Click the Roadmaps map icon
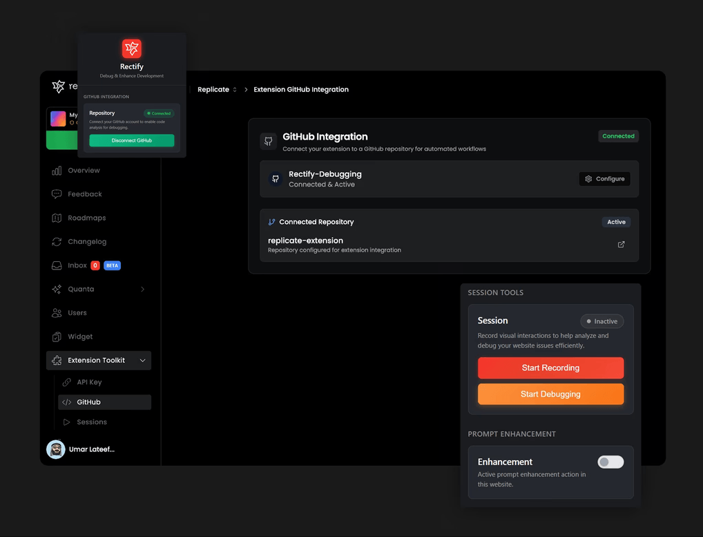 coord(57,218)
